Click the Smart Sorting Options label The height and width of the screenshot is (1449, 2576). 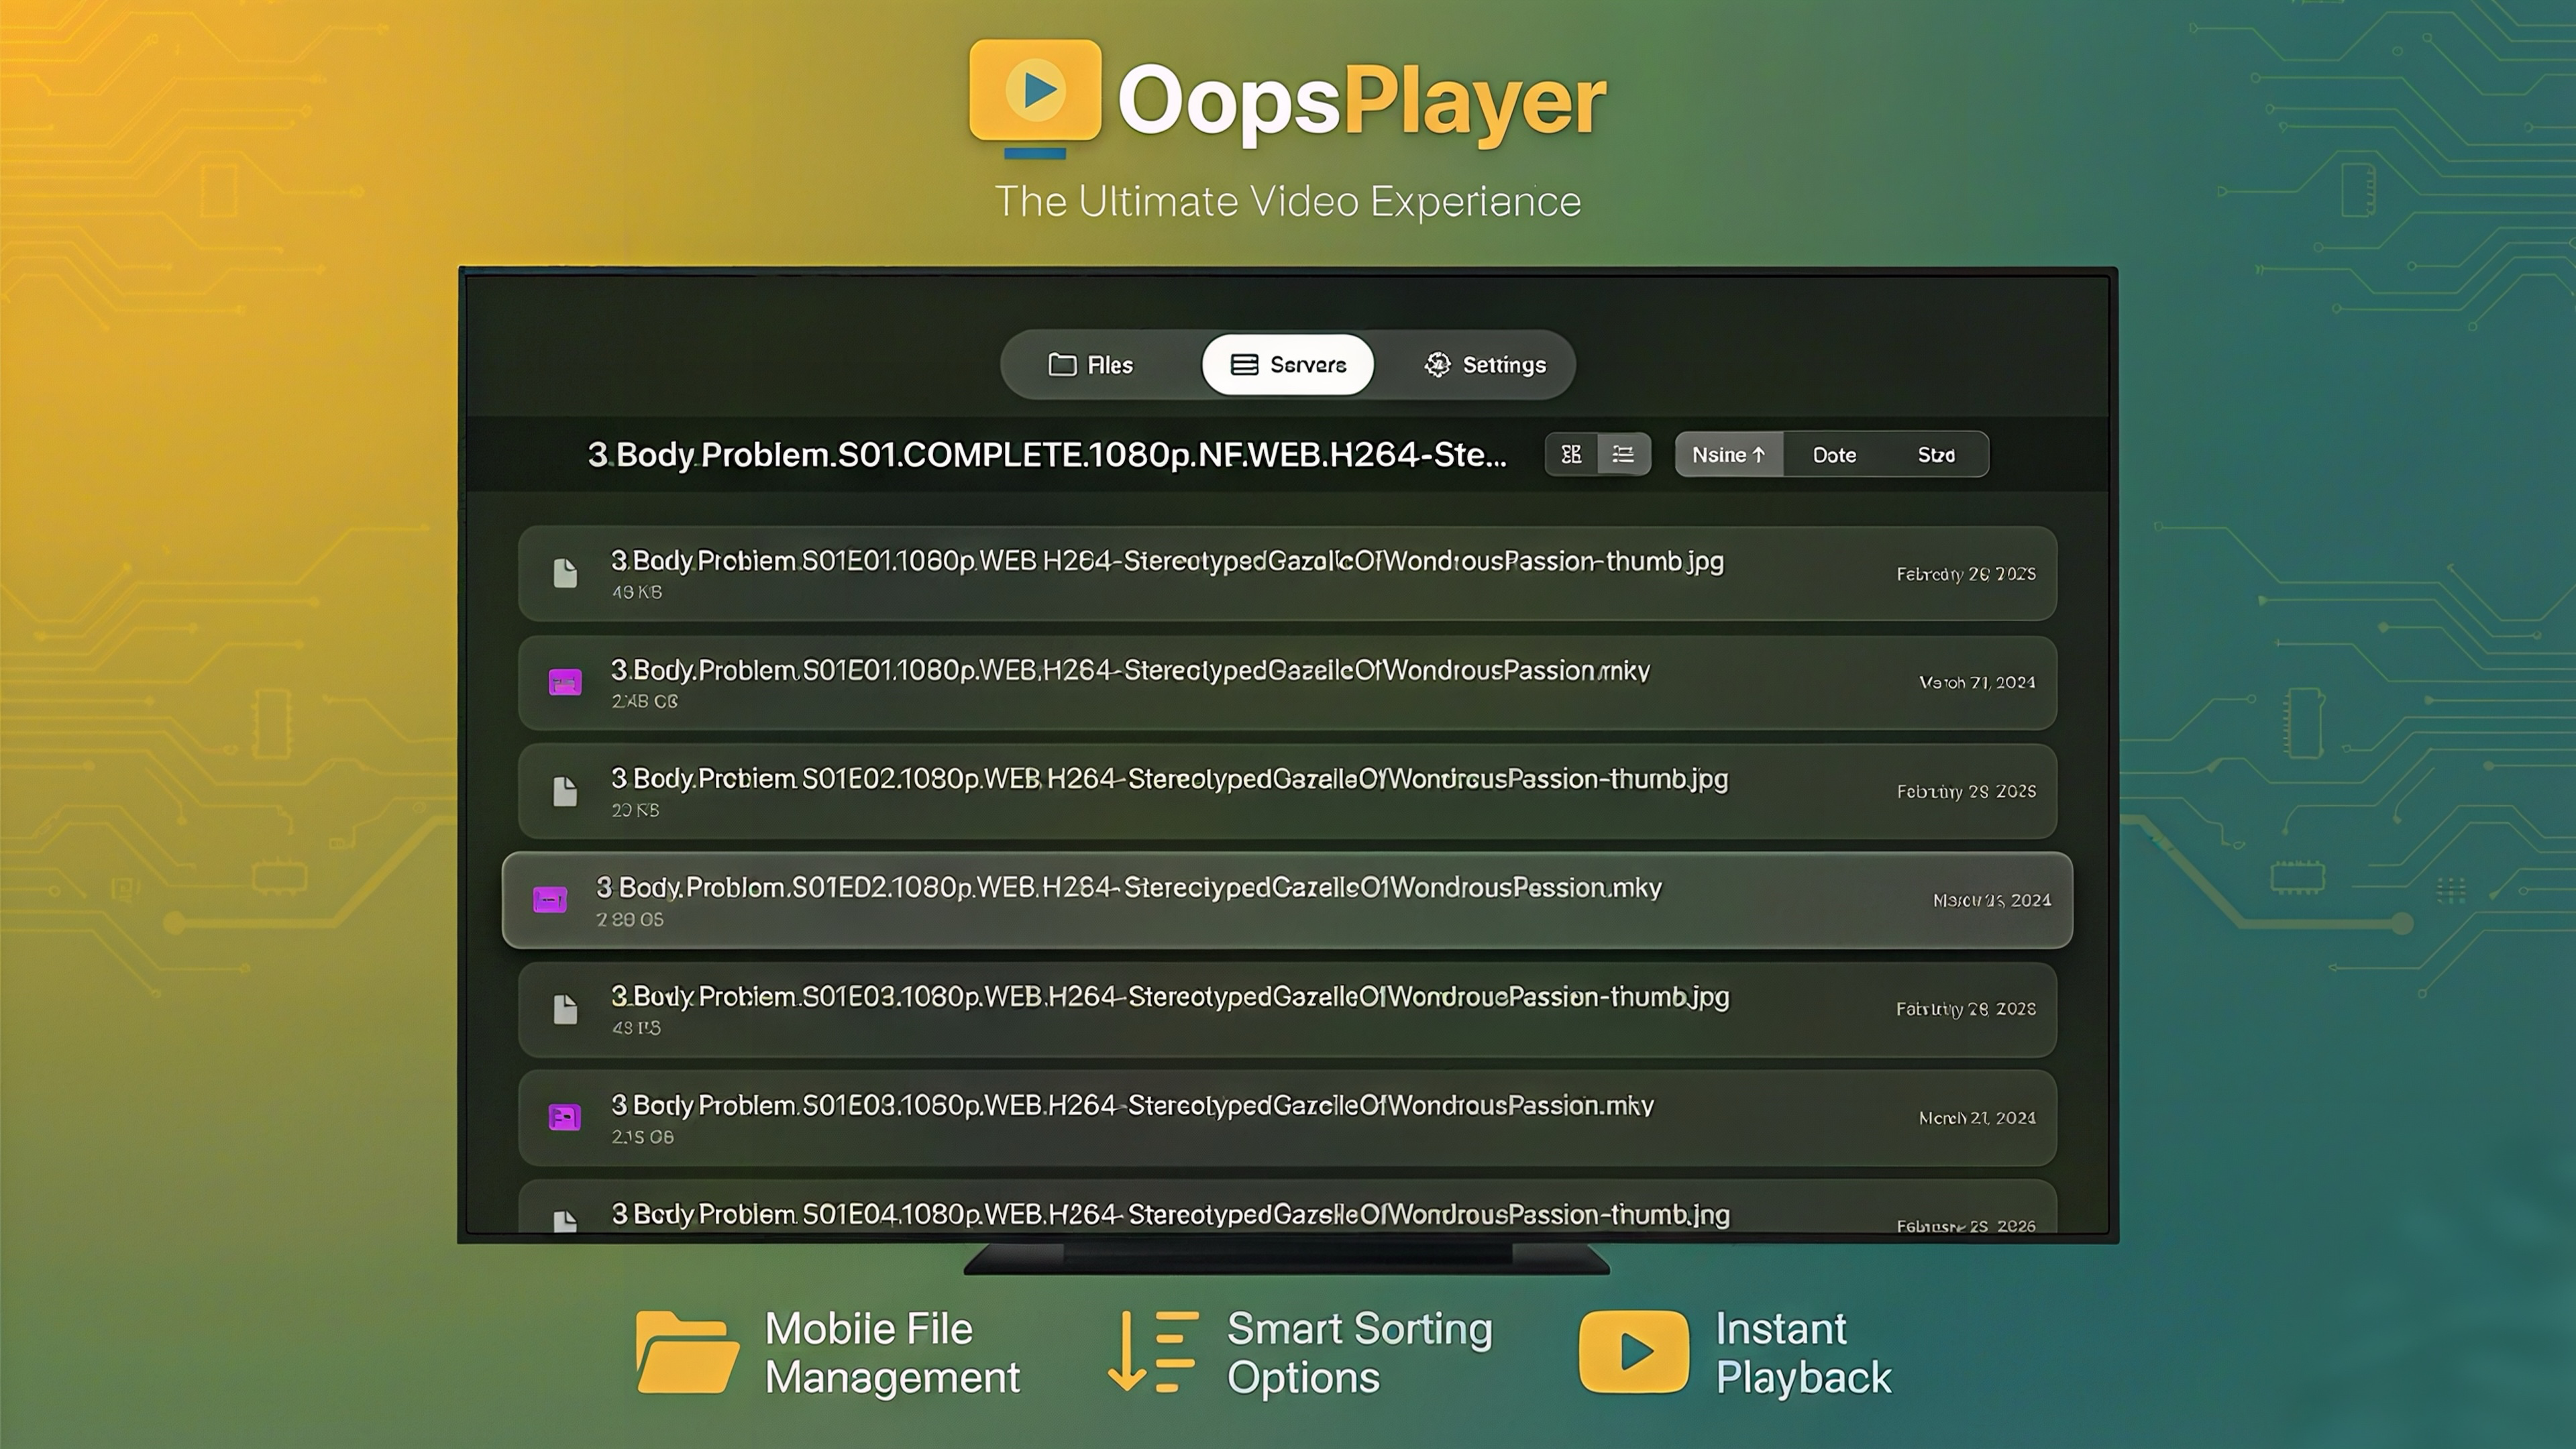tap(1359, 1353)
